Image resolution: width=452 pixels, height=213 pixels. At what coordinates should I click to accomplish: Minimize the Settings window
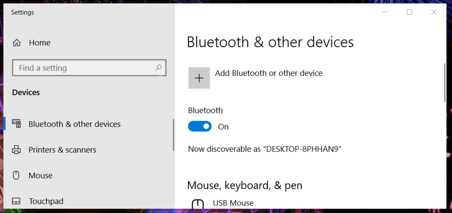[385, 12]
